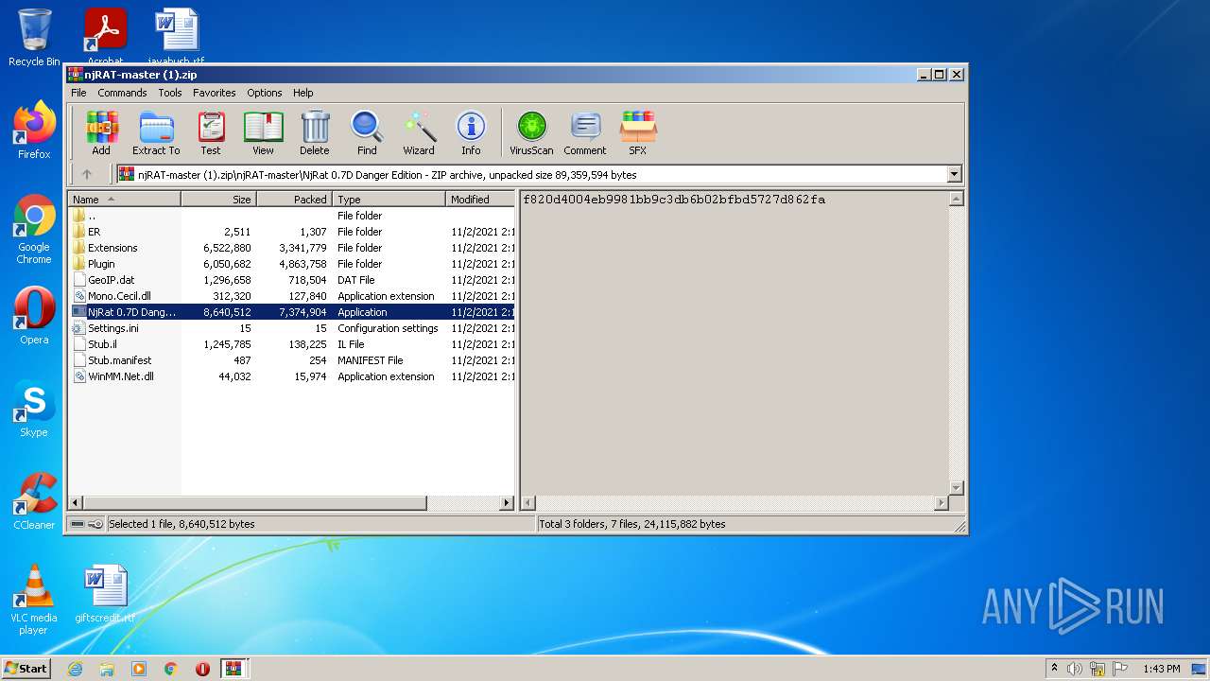Click the volume speaker tray icon

(1075, 669)
